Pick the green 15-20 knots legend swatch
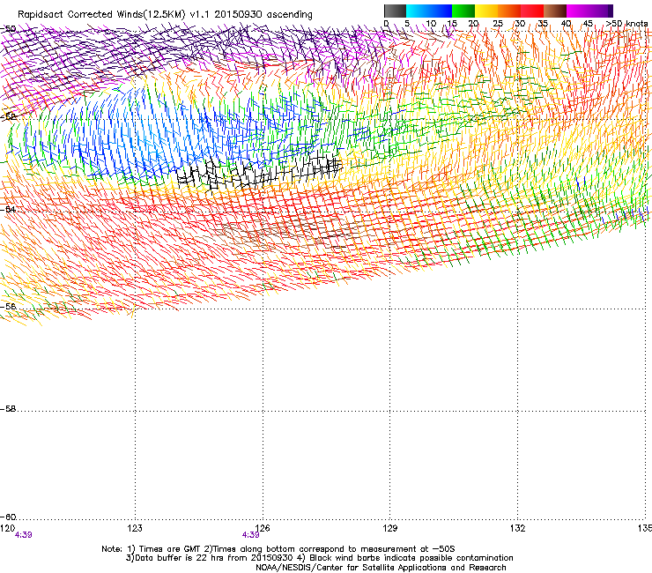The image size is (652, 573). [463, 11]
